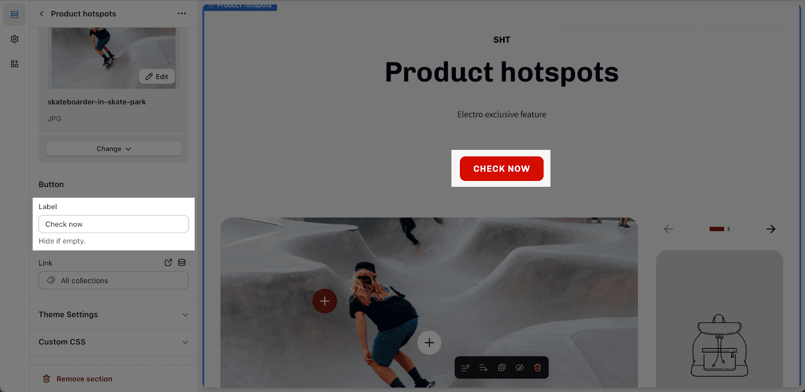Open theme settings gear icon

tap(15, 39)
